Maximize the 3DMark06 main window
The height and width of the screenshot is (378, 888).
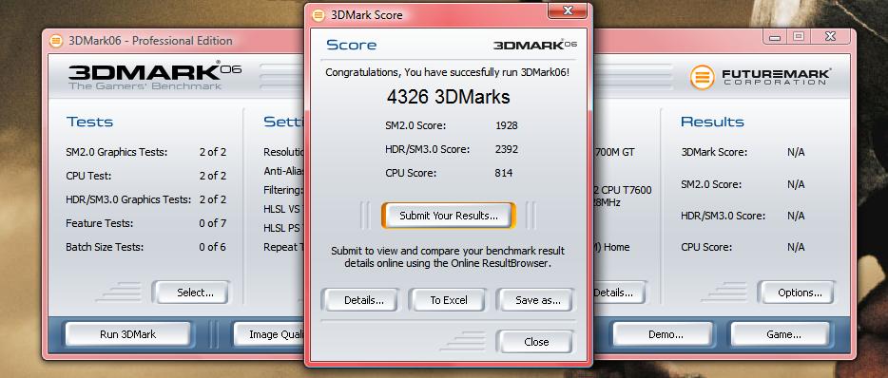(x=799, y=37)
